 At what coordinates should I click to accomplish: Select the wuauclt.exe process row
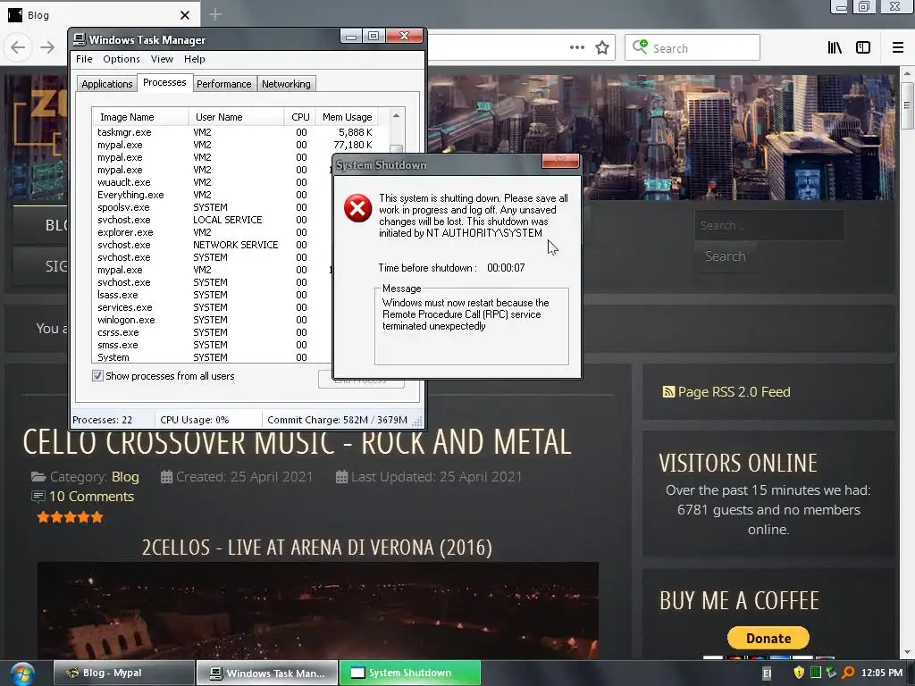(x=213, y=182)
